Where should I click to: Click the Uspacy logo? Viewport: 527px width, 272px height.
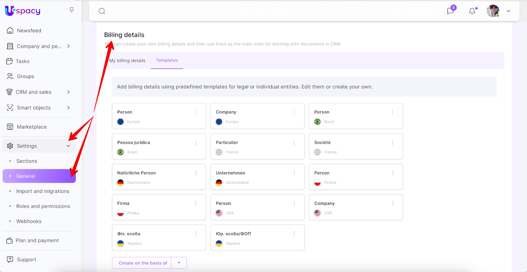pyautogui.click(x=23, y=11)
